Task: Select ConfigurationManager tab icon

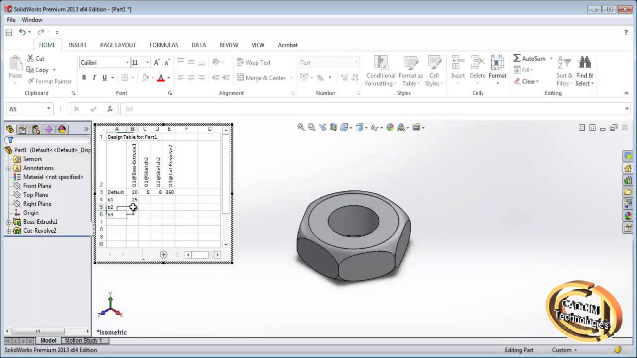Action: [x=36, y=129]
